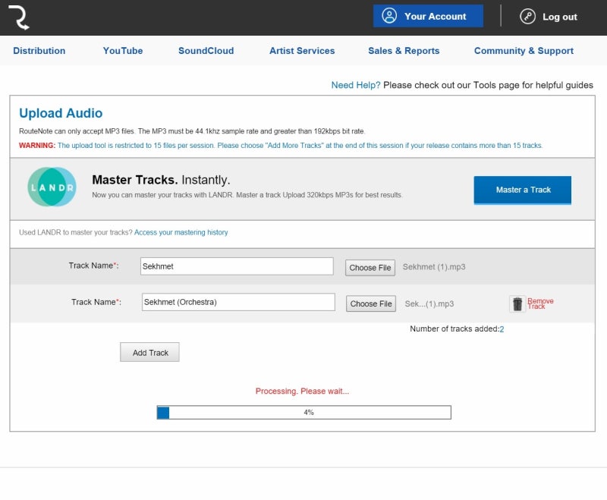
Task: Open the Sales & Reports menu
Action: tap(404, 51)
